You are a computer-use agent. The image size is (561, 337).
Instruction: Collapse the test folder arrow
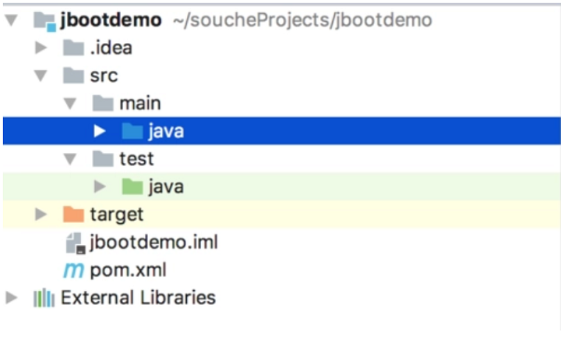pos(70,159)
